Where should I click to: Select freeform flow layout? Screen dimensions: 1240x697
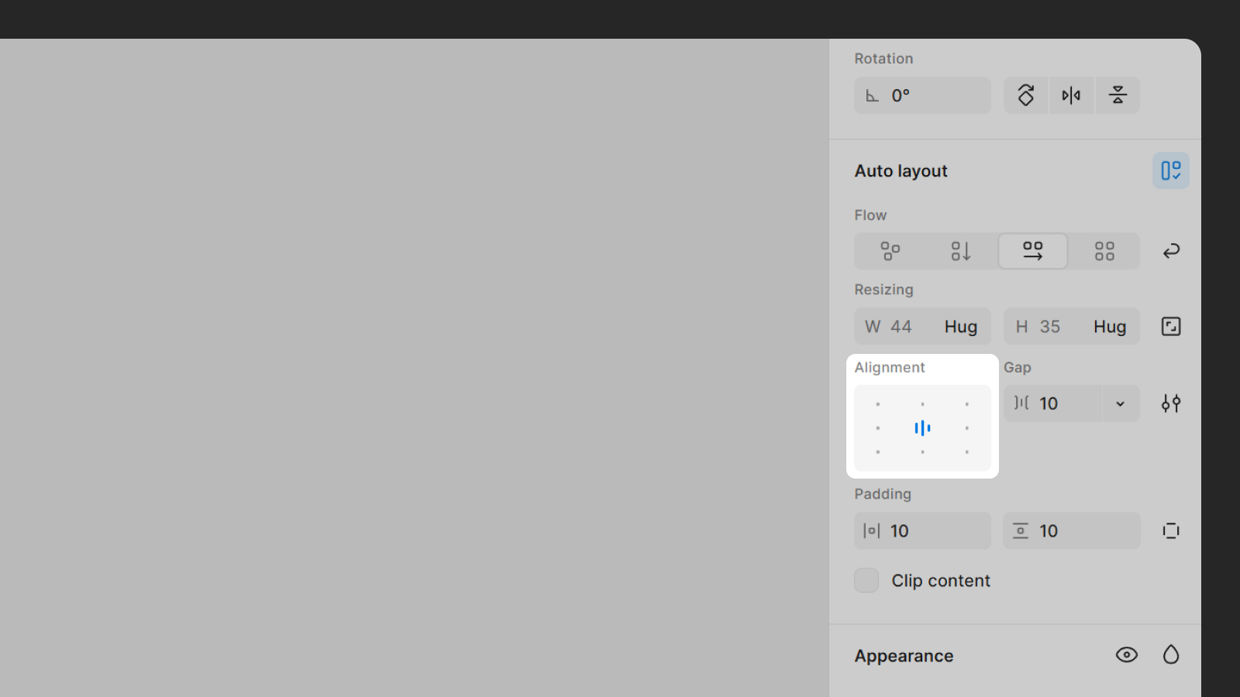(x=890, y=251)
